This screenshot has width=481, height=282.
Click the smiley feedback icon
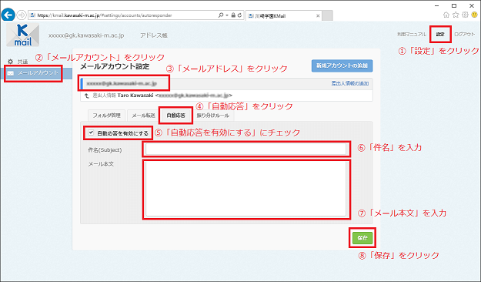(x=475, y=15)
